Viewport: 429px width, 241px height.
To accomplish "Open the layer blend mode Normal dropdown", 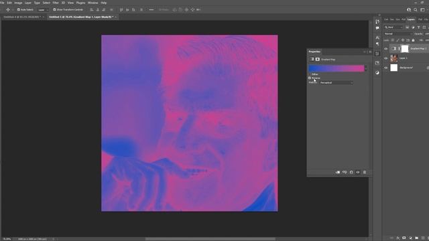I will (398, 34).
